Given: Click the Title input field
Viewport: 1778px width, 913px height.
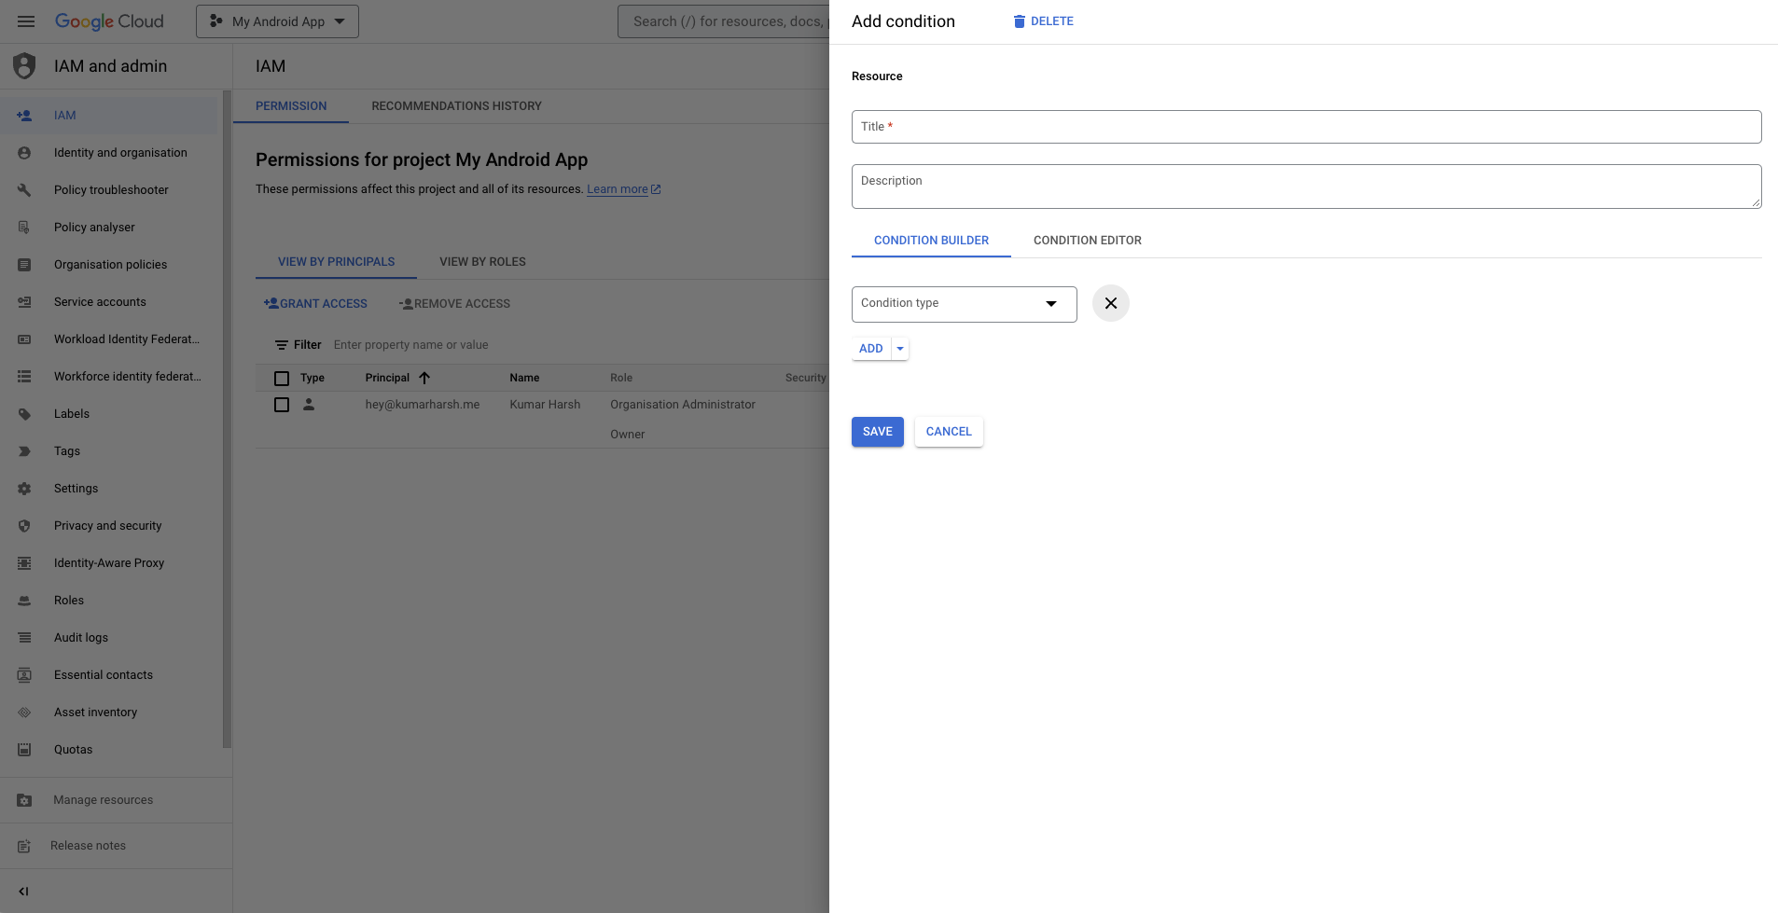Looking at the screenshot, I should pyautogui.click(x=1306, y=127).
